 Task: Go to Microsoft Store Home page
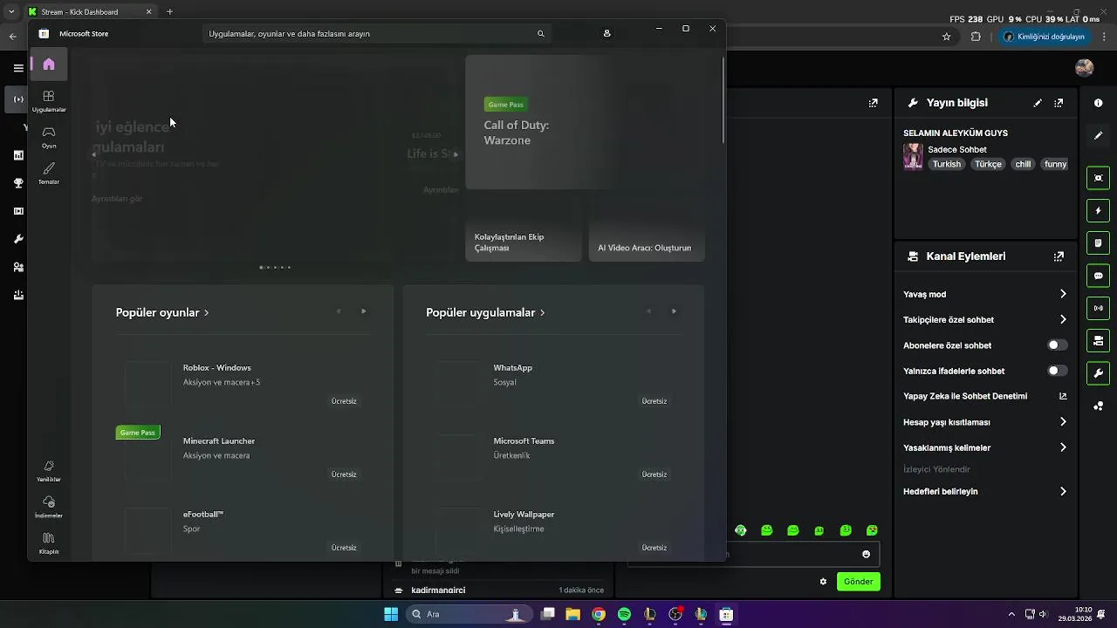(x=49, y=65)
